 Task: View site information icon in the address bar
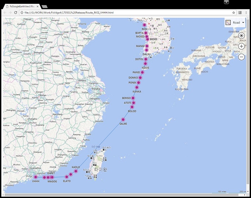[22, 12]
